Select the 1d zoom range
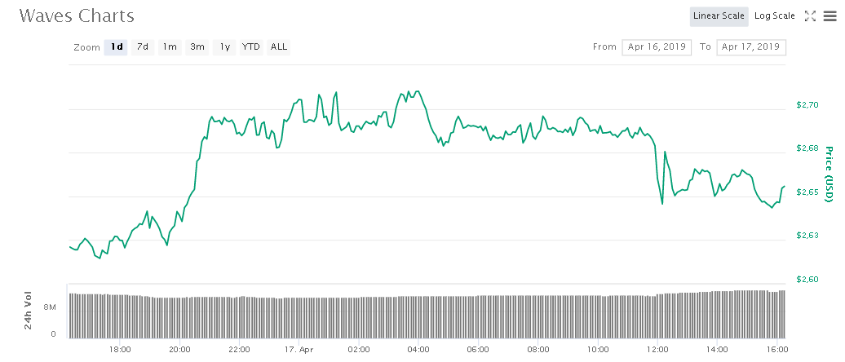Screen dimensions: 845x362 117,47
